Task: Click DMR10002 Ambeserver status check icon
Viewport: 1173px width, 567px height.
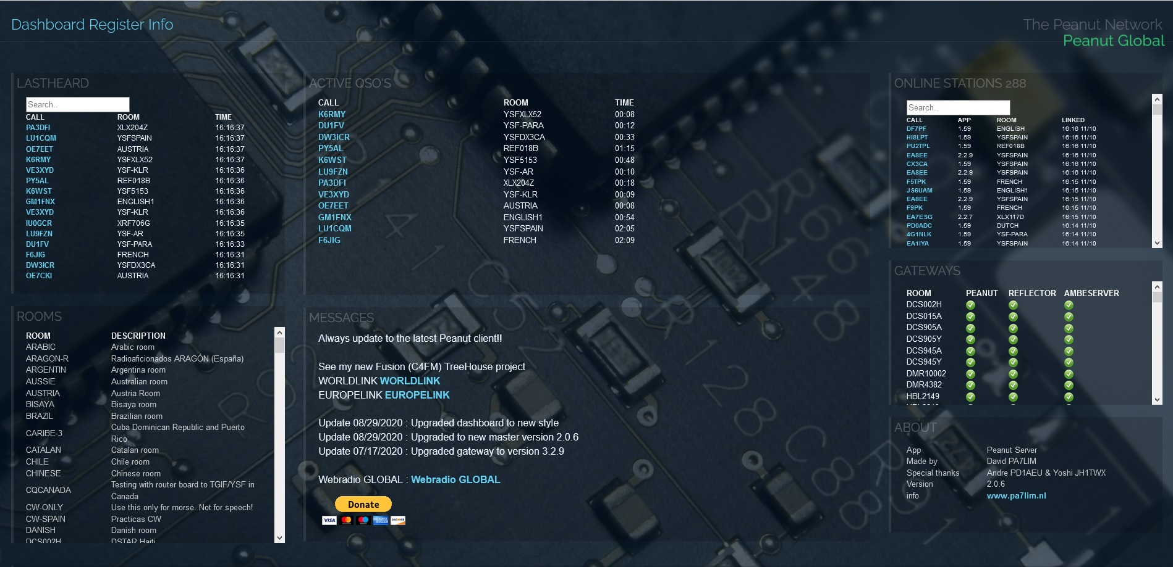Action: click(x=1069, y=374)
